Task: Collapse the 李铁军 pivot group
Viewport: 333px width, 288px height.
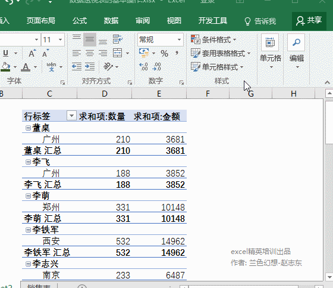Action: [x=28, y=230]
